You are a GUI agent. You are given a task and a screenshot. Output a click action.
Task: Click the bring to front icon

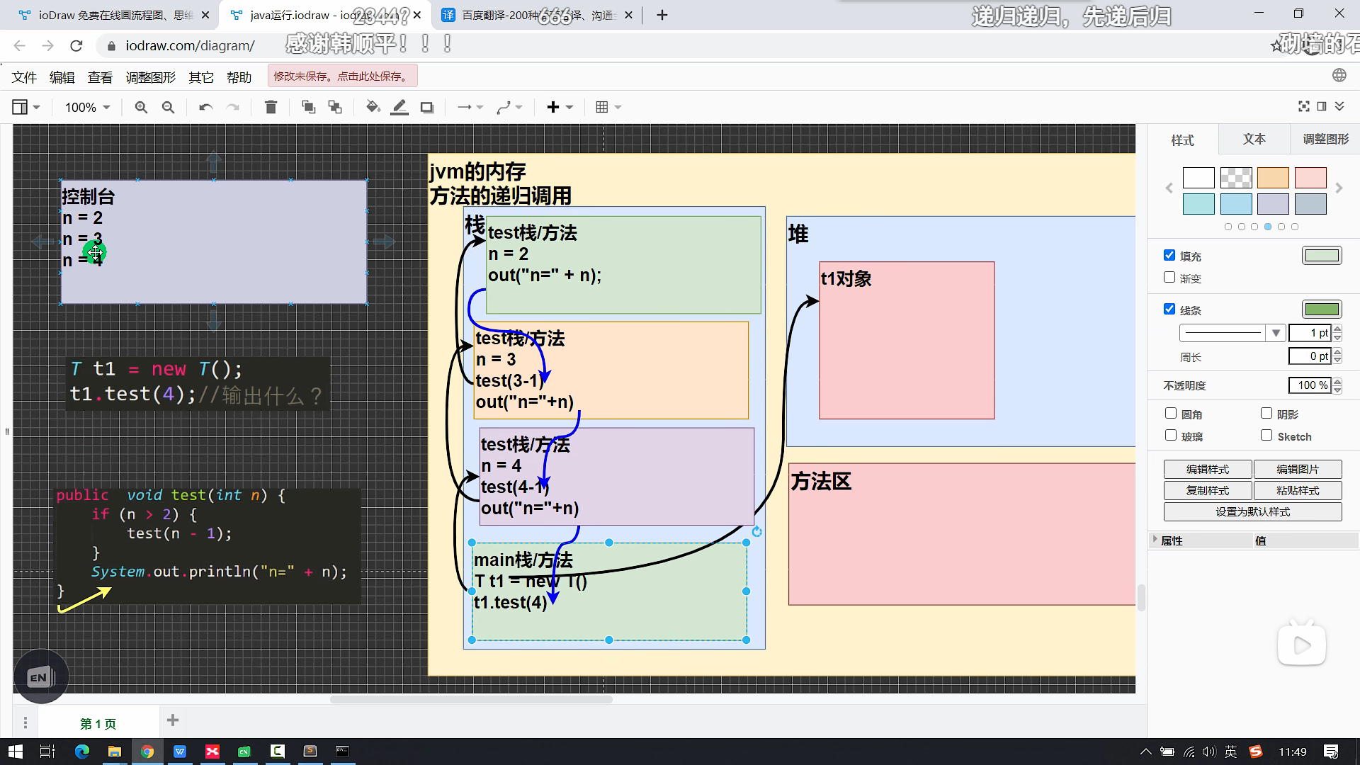tap(308, 107)
